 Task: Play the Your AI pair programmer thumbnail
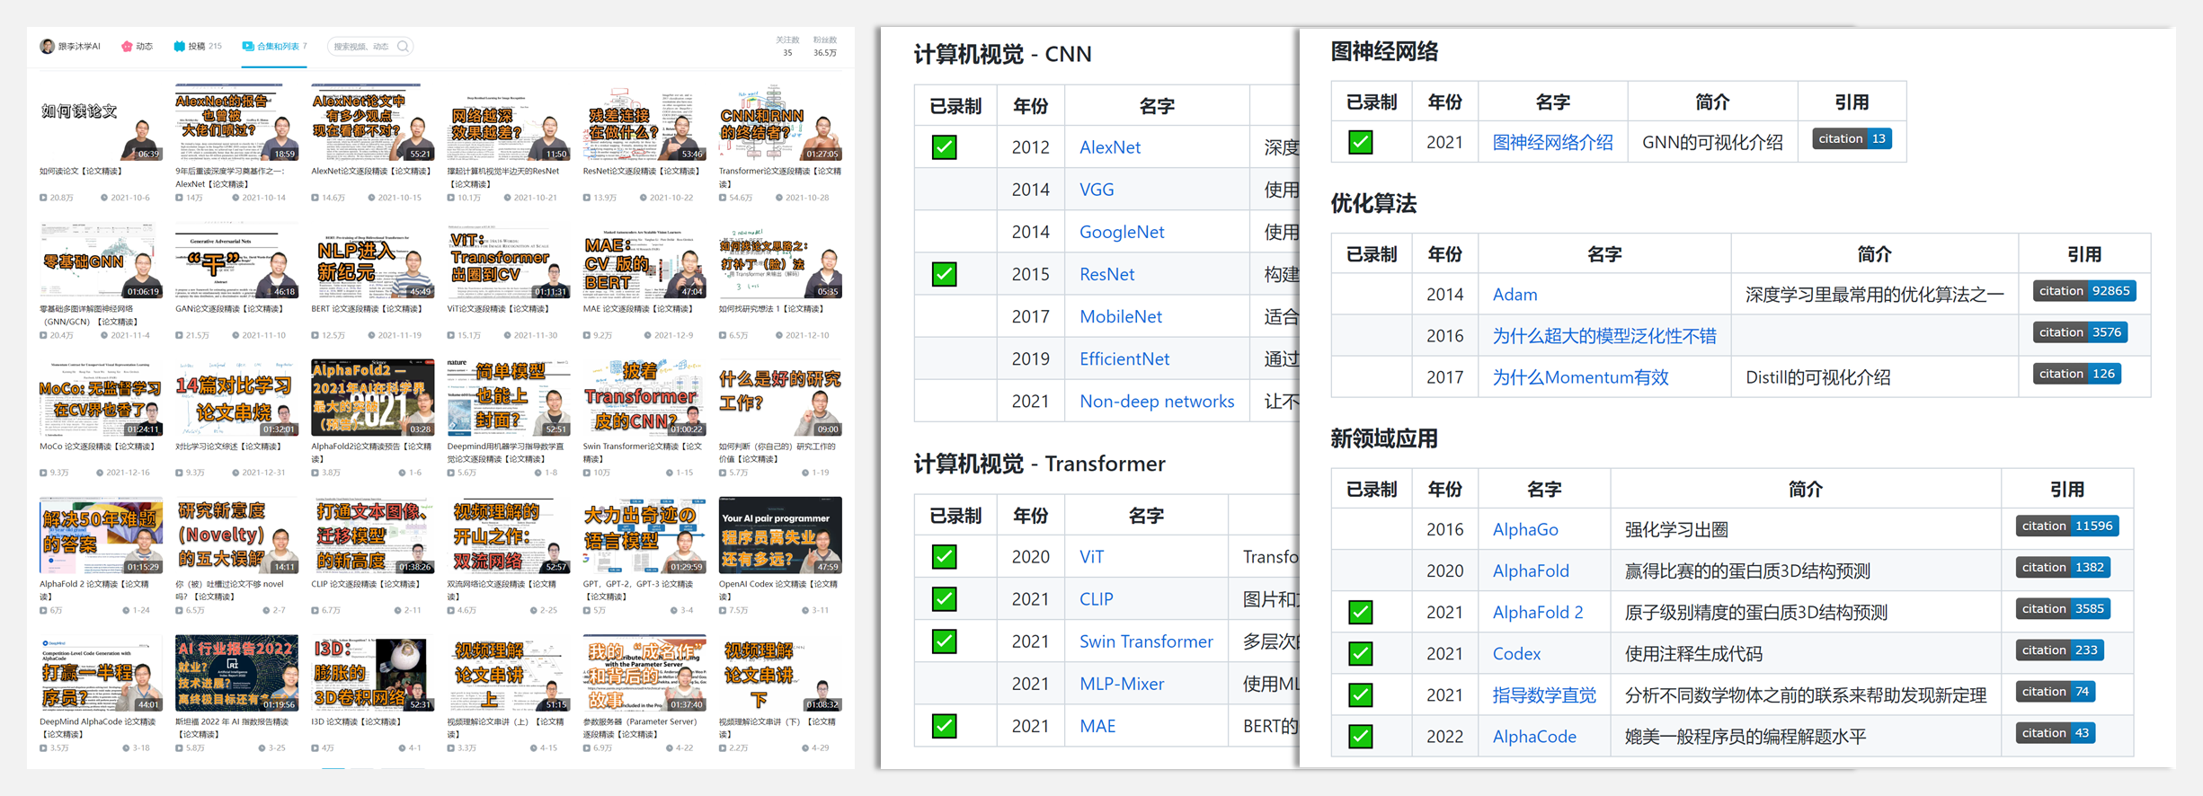click(779, 535)
